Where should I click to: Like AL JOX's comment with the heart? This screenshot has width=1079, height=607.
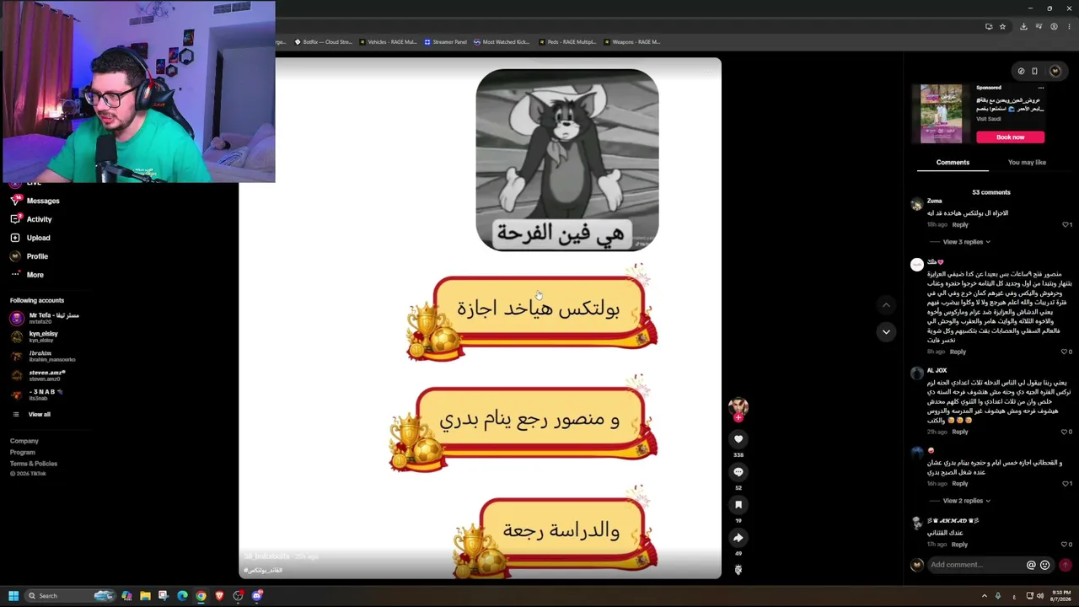(1065, 432)
